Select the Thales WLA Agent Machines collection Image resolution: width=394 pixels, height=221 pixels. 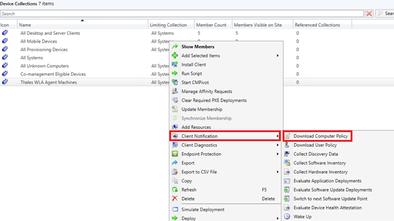(48, 82)
